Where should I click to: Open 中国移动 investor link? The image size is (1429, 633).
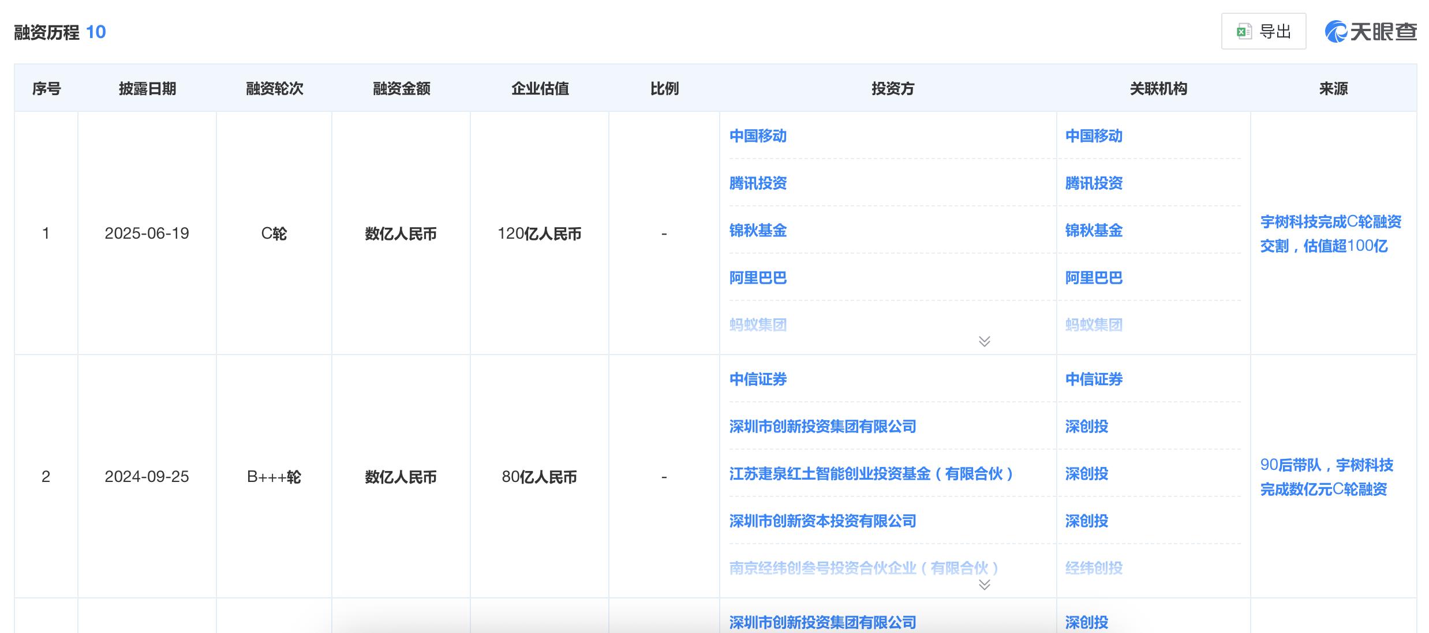click(x=758, y=136)
